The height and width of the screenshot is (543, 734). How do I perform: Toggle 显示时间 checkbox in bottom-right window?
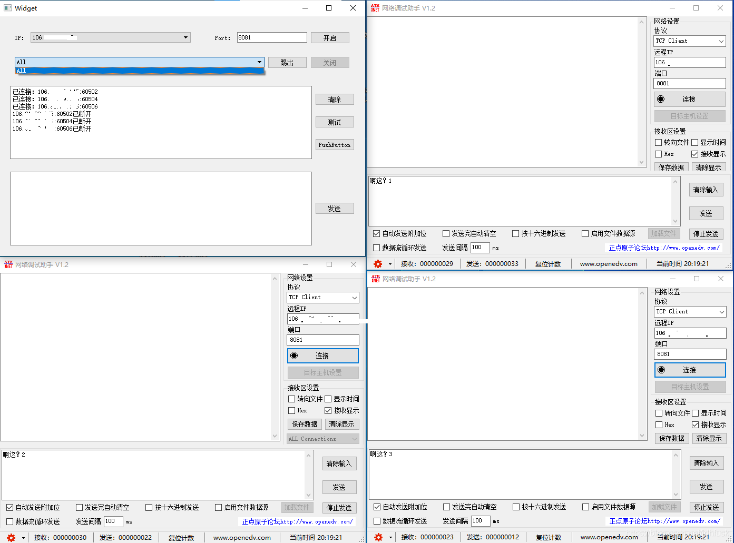695,413
